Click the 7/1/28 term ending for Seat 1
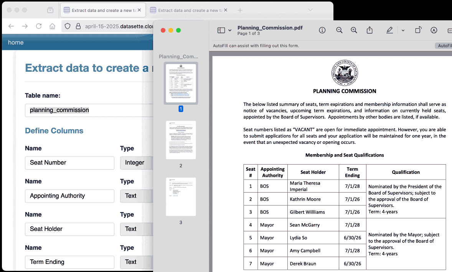 352,186
